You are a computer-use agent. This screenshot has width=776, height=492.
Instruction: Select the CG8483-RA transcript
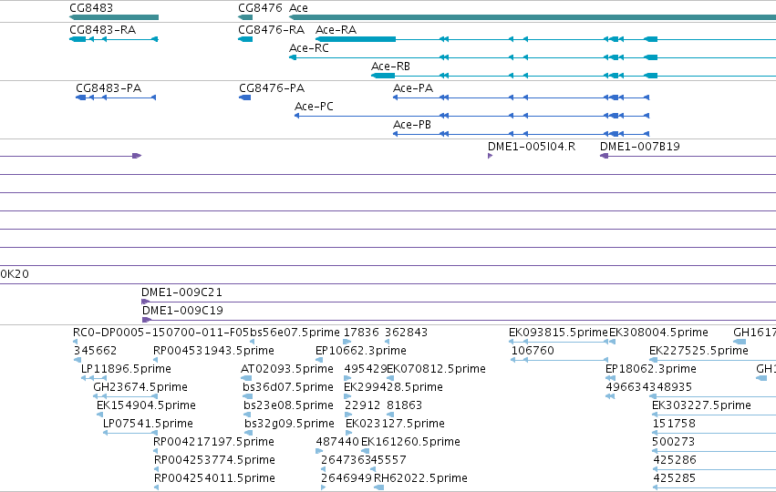[114, 39]
